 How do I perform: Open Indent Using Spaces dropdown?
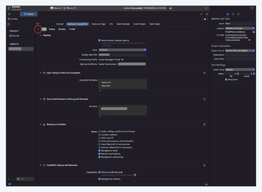[240, 70]
